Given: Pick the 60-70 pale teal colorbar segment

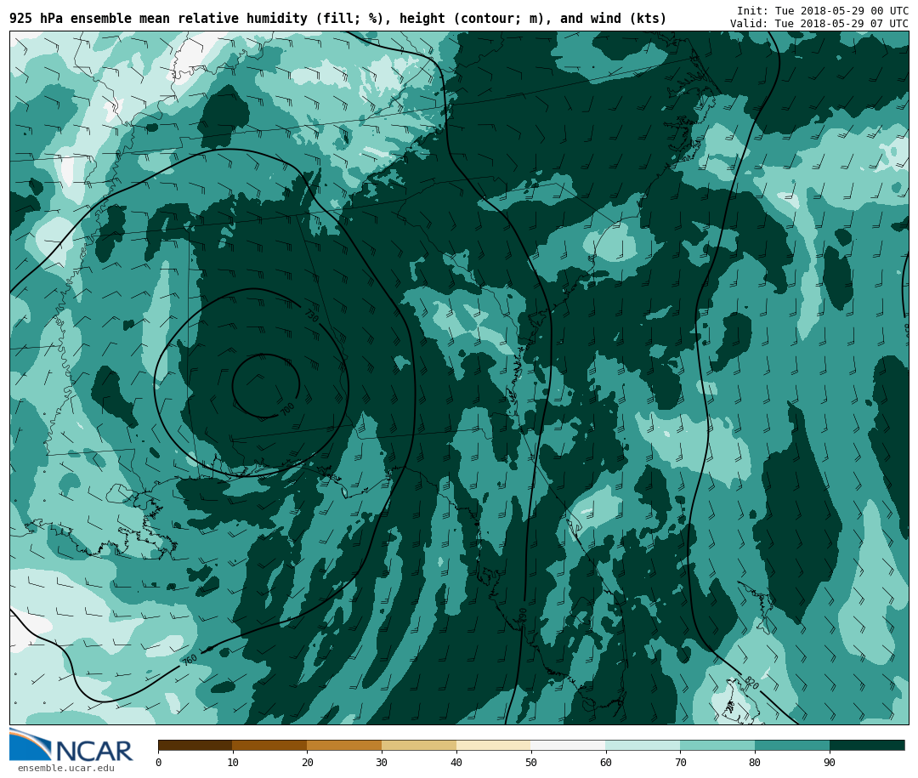Looking at the screenshot, I should point(643,746).
